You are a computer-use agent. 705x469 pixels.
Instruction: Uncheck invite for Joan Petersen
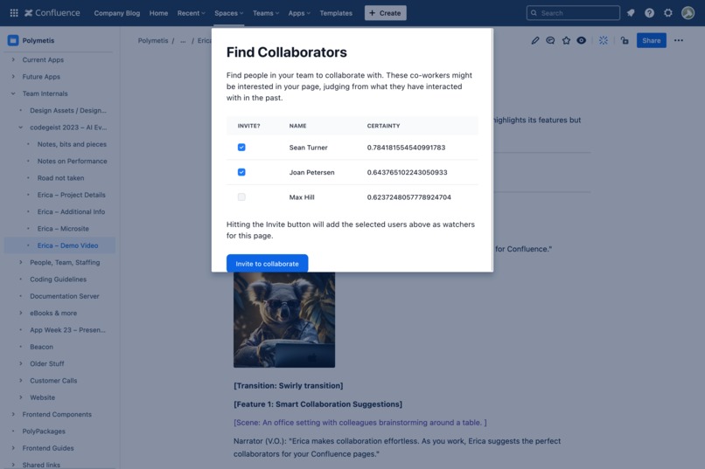(x=241, y=172)
